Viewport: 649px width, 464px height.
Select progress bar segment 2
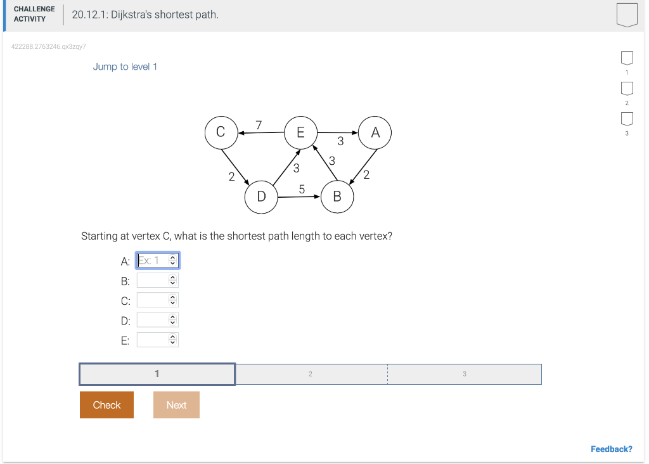click(311, 374)
